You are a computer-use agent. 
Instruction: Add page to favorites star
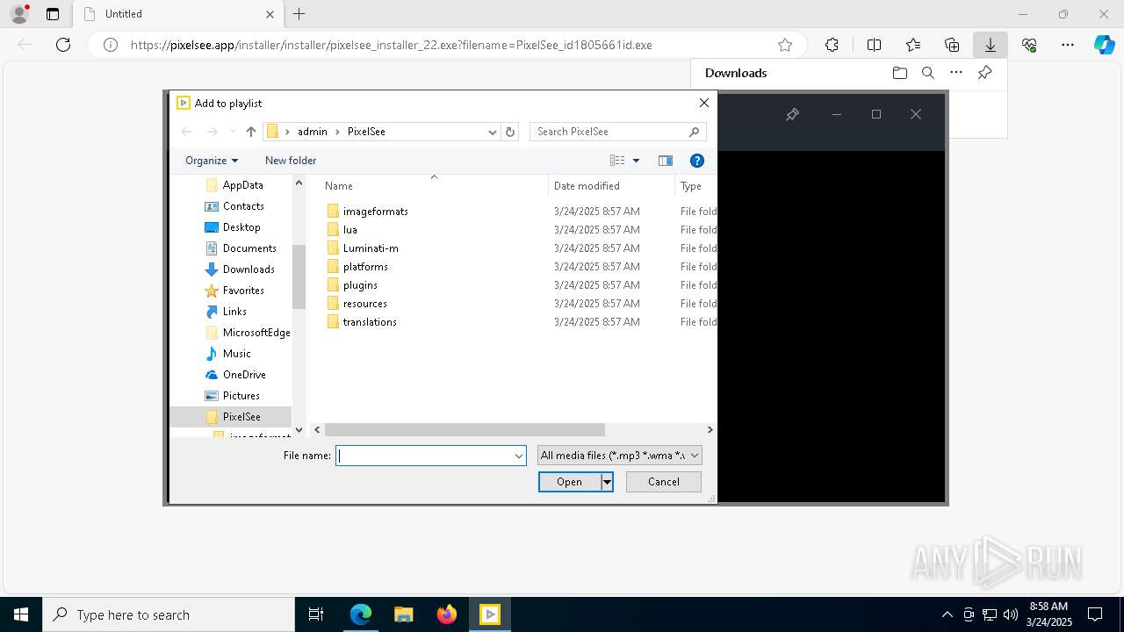click(x=785, y=45)
